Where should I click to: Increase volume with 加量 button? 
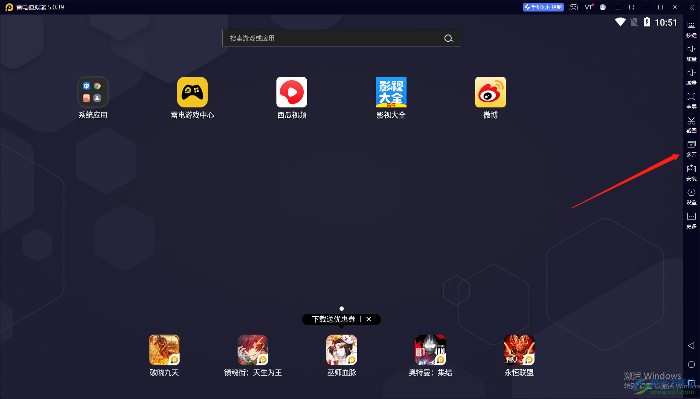pos(691,53)
